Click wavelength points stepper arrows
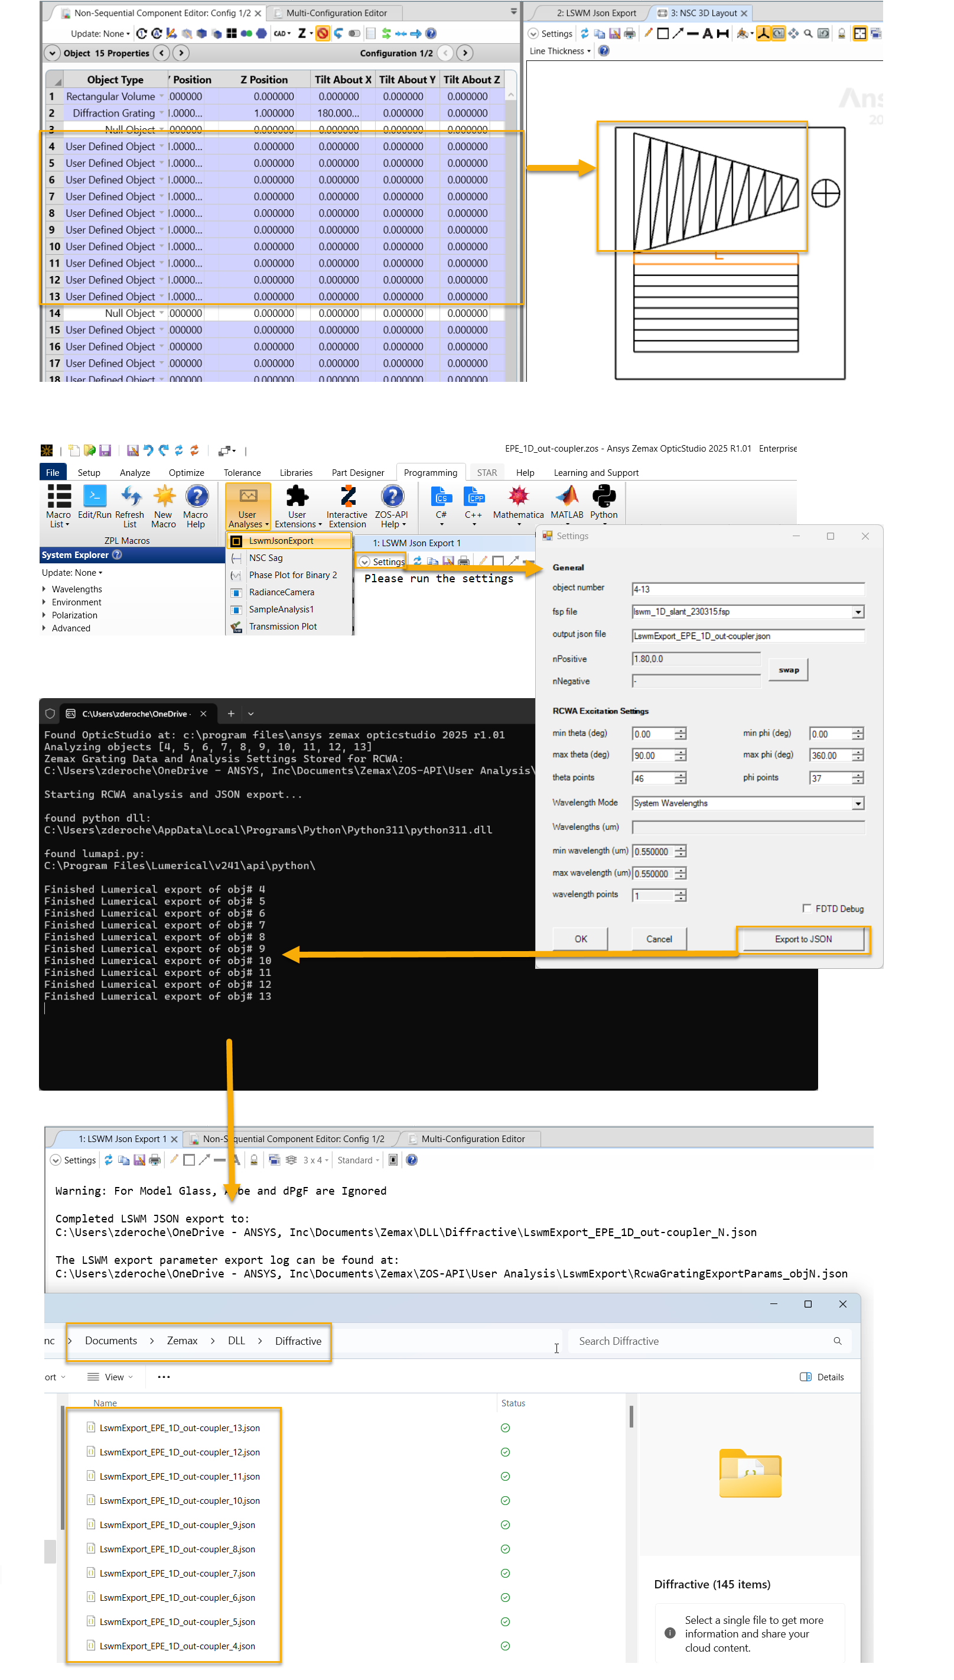The width and height of the screenshot is (954, 1680). click(x=681, y=895)
